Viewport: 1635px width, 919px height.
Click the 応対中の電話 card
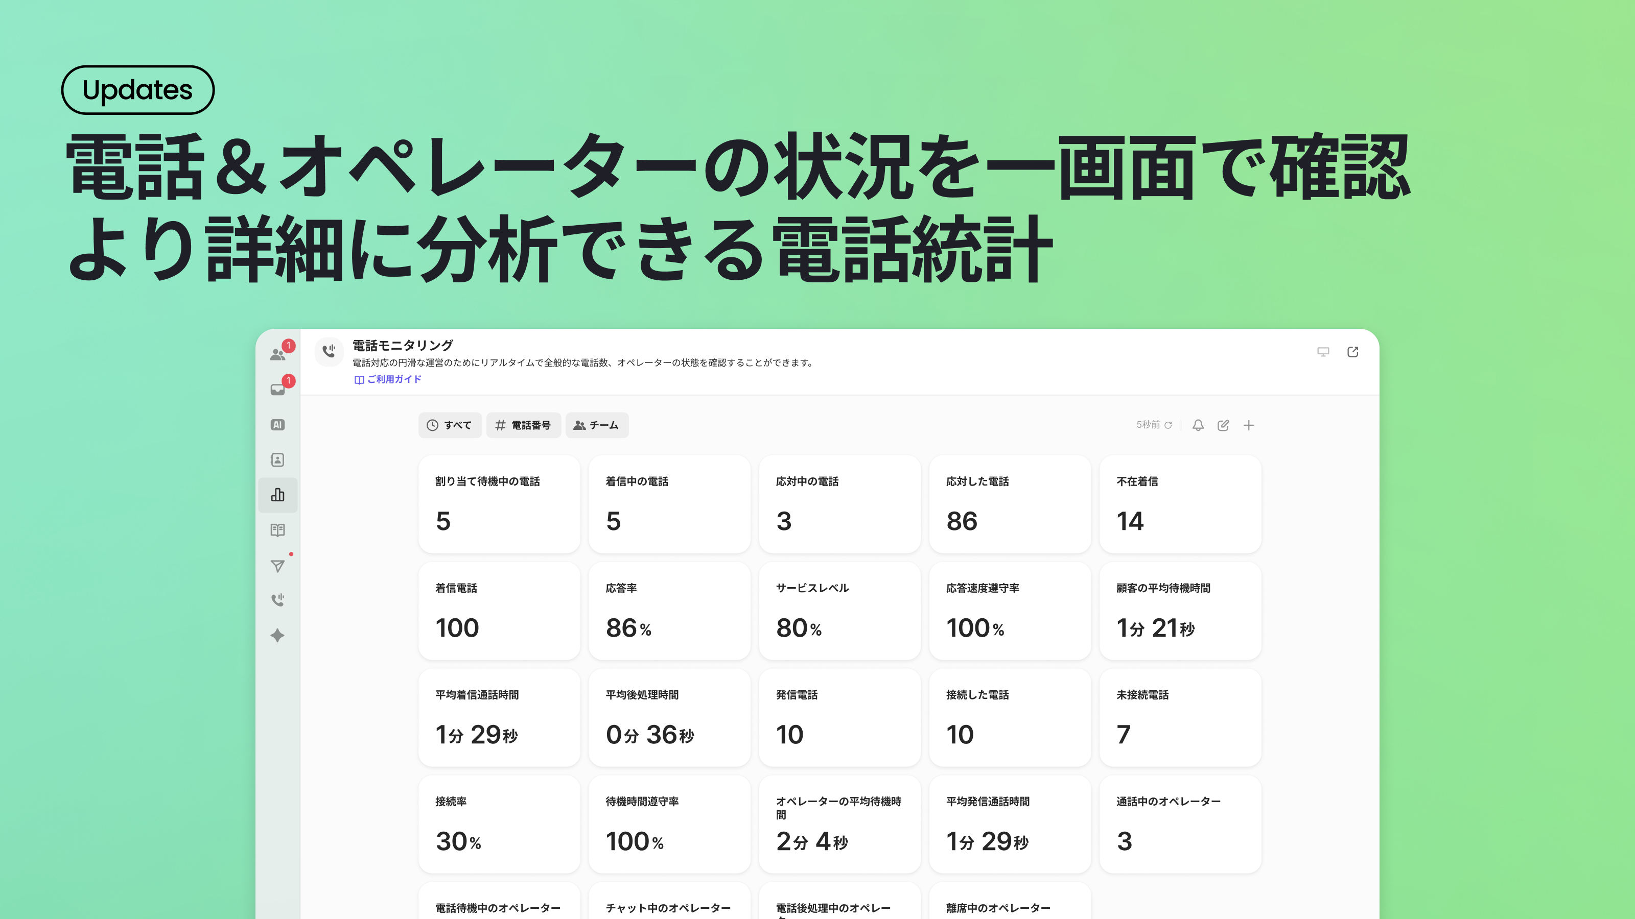(x=839, y=504)
